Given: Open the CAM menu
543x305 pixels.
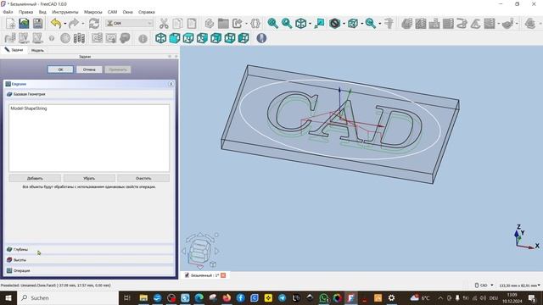Looking at the screenshot, I should pos(112,12).
